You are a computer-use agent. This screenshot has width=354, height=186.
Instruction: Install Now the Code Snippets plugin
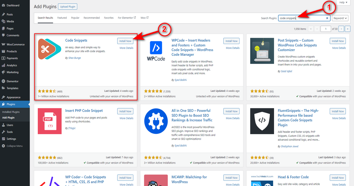[x=125, y=41]
